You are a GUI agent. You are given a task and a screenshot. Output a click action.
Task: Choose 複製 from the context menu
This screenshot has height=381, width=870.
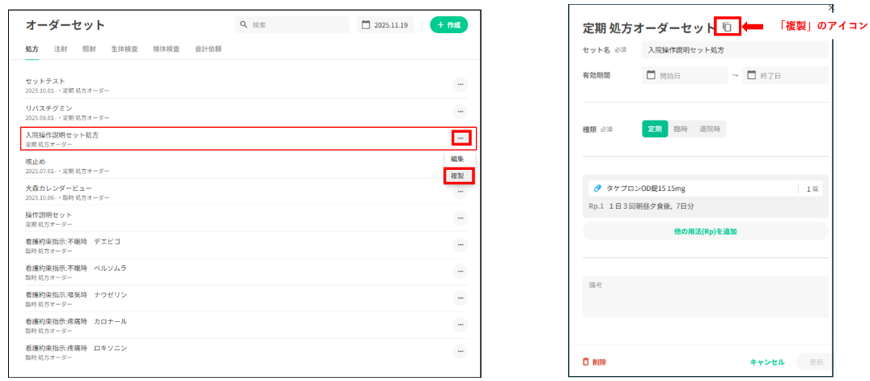coord(457,176)
